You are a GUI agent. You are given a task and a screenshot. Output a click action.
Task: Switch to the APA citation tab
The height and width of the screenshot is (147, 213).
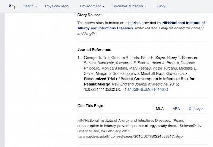coord(176,109)
